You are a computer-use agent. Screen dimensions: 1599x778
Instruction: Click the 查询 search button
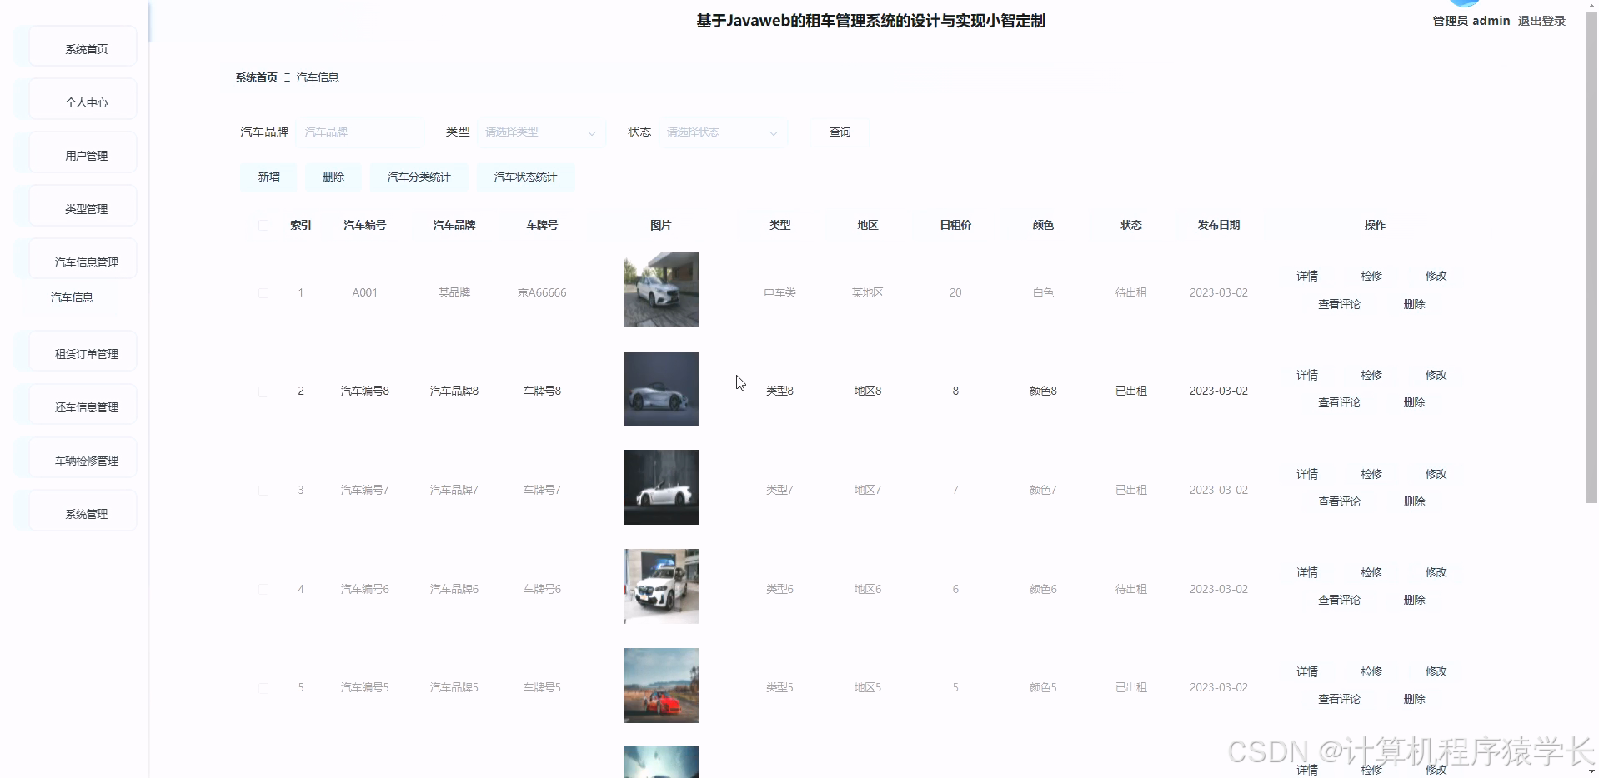coord(840,132)
